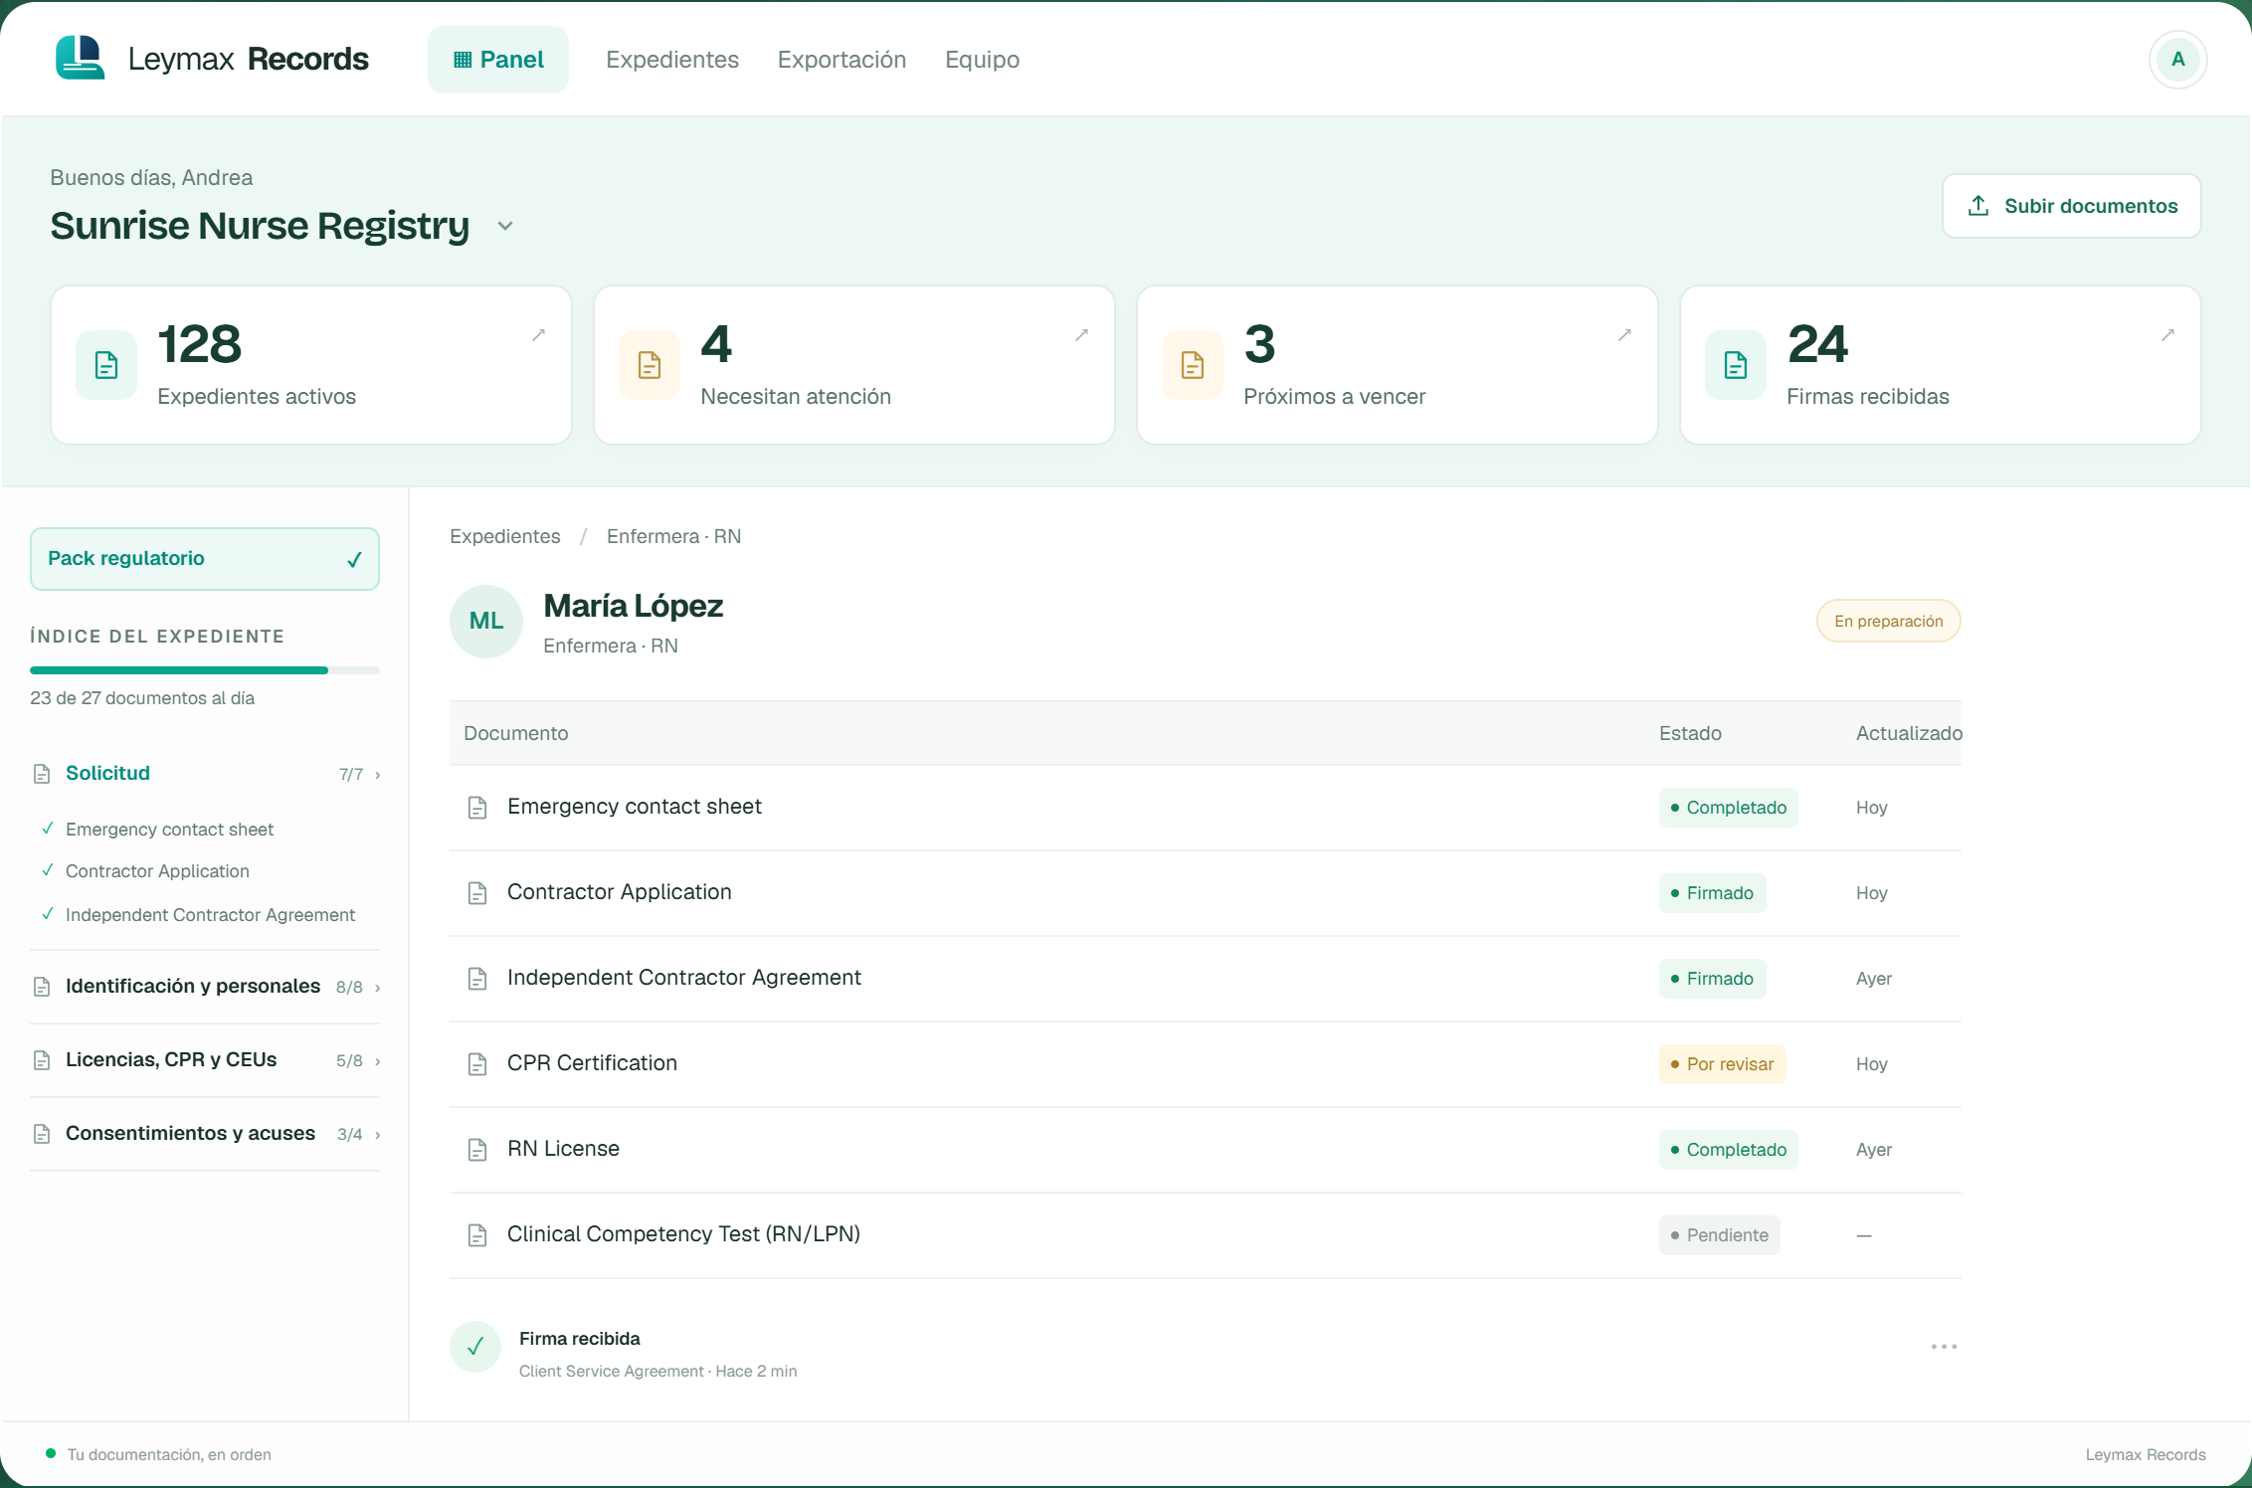This screenshot has height=1488, width=2252.
Task: Click the file icon beside Emergency contact sheet row
Action: coord(477,808)
